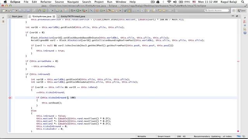Open the Run configurations dropdown arrow
The height and width of the screenshot is (139, 248).
[x=80, y=10]
